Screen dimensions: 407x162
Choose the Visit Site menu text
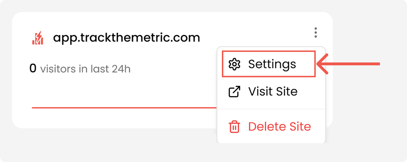click(x=273, y=92)
